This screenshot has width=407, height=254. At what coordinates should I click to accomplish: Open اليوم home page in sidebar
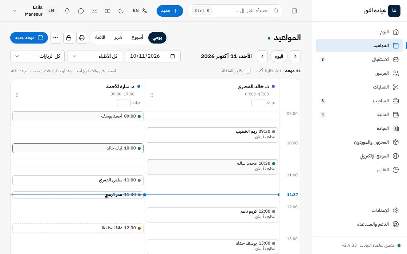tap(359, 32)
